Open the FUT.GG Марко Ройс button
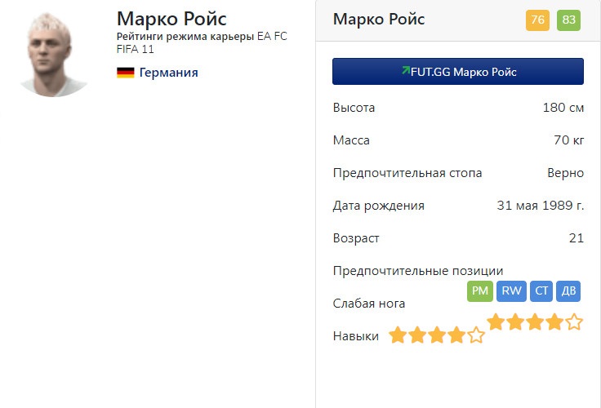 click(x=457, y=72)
